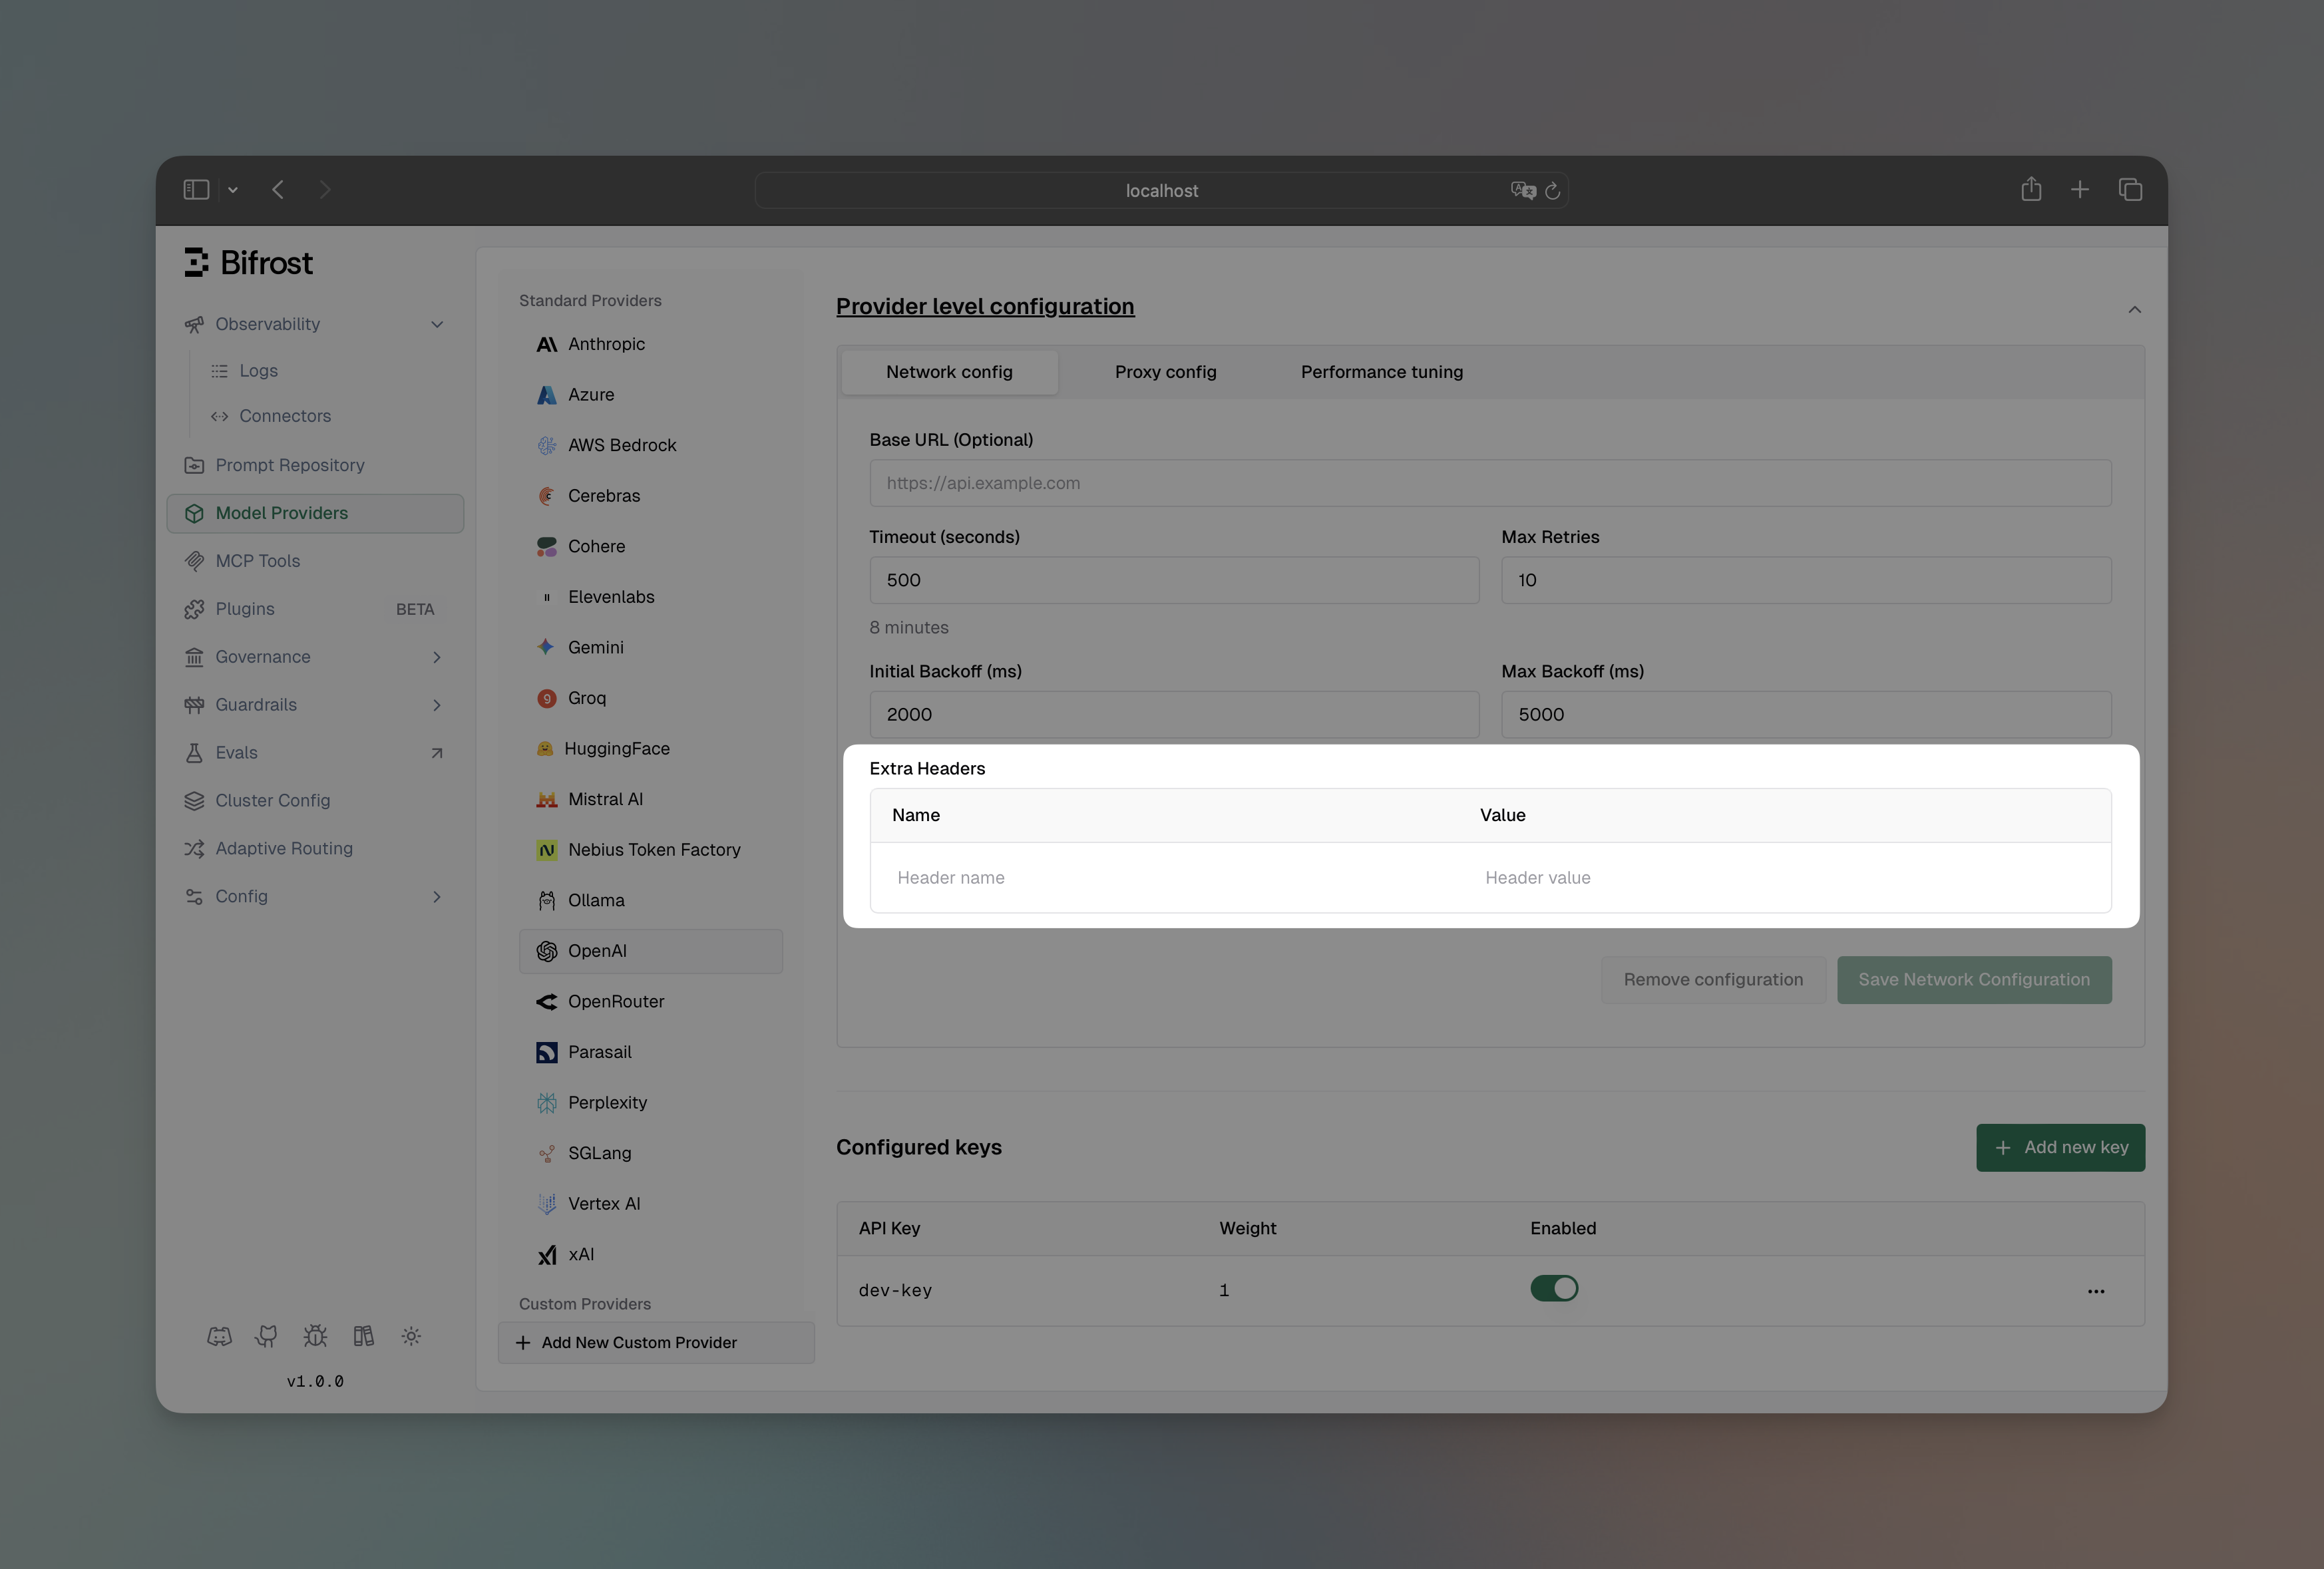Open MCP Tools page
This screenshot has height=1569, width=2324.
point(315,561)
